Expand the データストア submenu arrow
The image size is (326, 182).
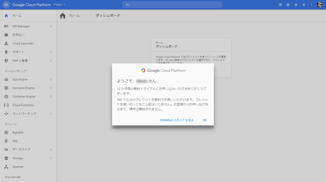[x=51, y=149]
